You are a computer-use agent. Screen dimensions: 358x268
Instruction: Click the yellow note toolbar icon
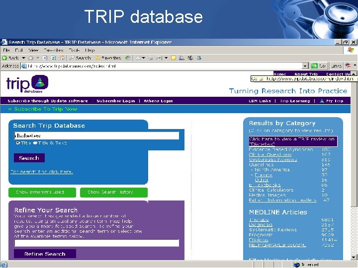pyautogui.click(x=174, y=58)
